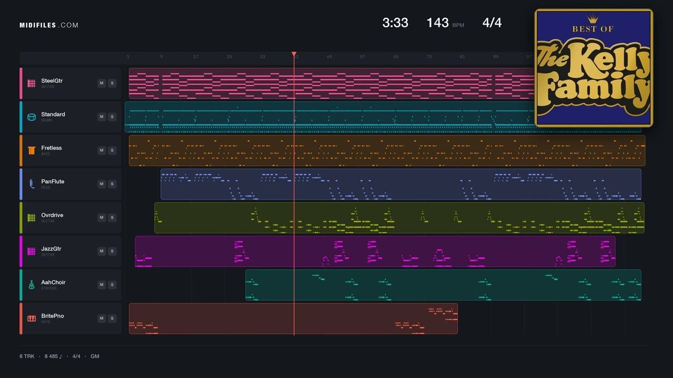
Task: Select the blue PanFlute note clip
Action: click(x=401, y=184)
